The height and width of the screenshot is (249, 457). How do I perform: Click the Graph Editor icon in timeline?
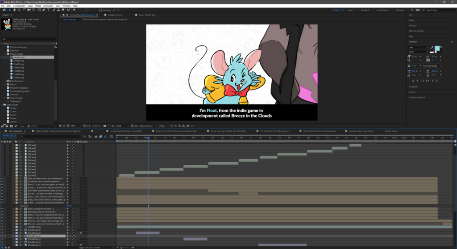(x=111, y=136)
